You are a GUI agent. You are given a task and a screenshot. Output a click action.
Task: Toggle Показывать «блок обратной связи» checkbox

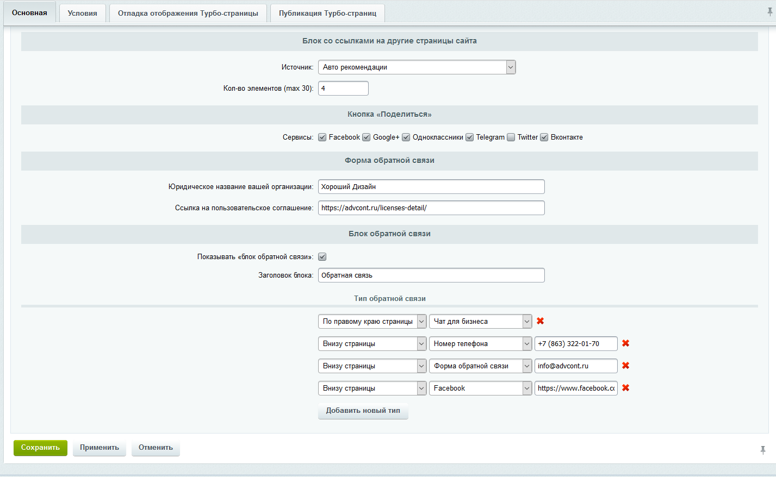[322, 257]
